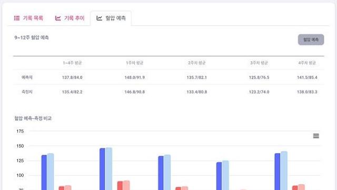Viewport: 337px width, 190px height.
Task: Click the 2주차 평균 column header
Action: pos(196,63)
